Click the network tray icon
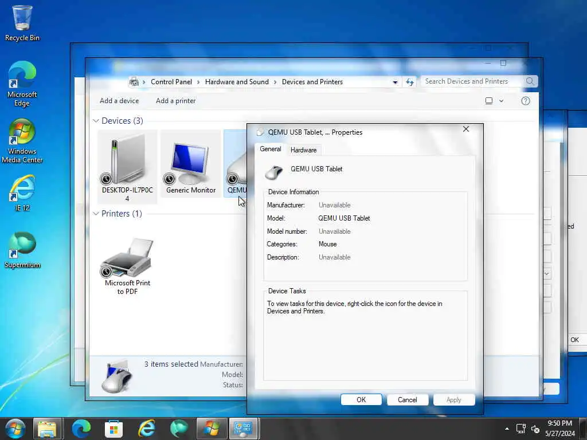The height and width of the screenshot is (440, 587). click(x=521, y=429)
